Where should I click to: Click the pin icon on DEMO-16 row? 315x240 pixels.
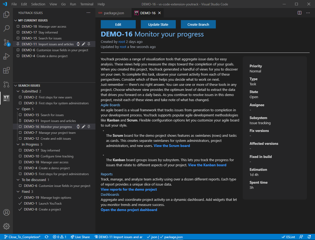tap(89, 127)
